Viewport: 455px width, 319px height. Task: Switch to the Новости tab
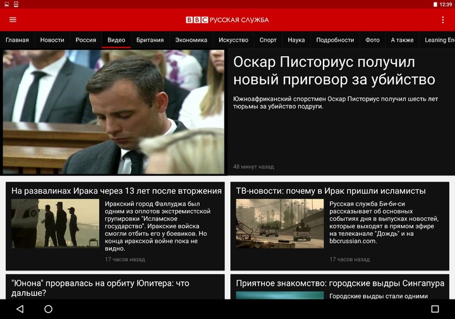[x=52, y=40]
